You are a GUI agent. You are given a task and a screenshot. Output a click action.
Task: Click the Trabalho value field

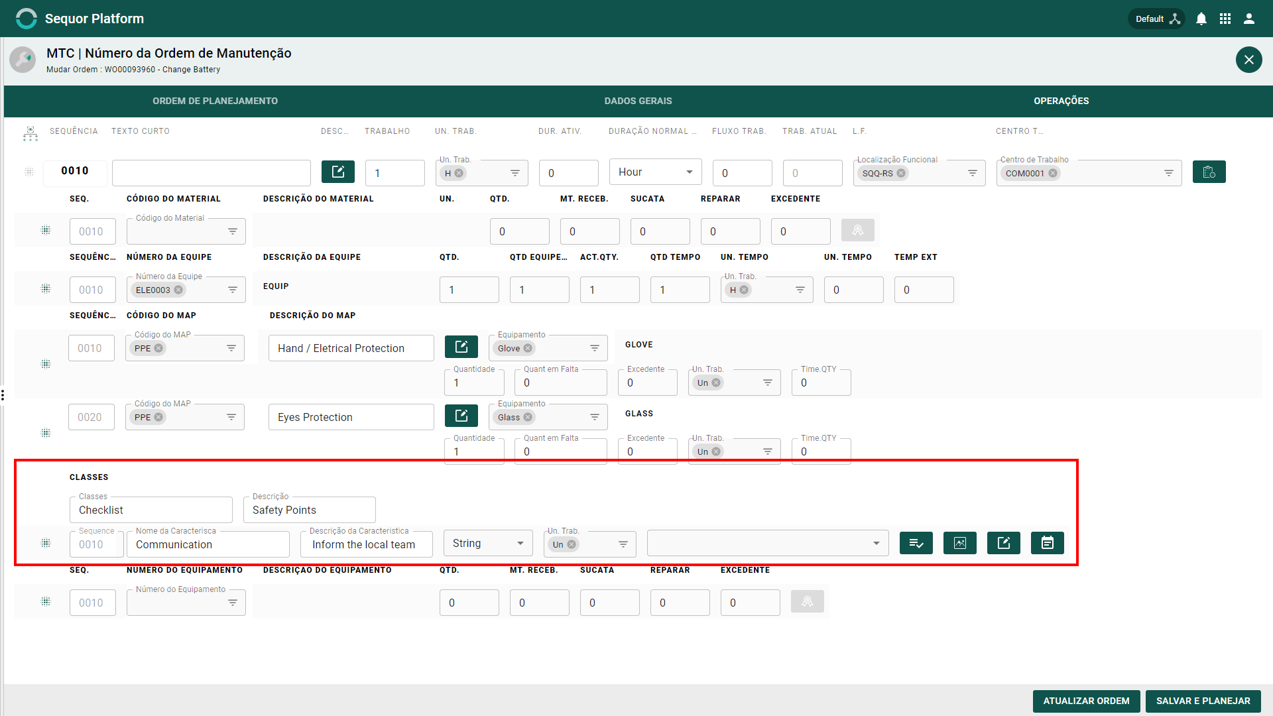click(394, 173)
